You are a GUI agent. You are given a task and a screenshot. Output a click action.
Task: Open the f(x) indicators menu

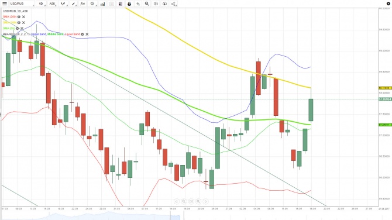pos(82,4)
